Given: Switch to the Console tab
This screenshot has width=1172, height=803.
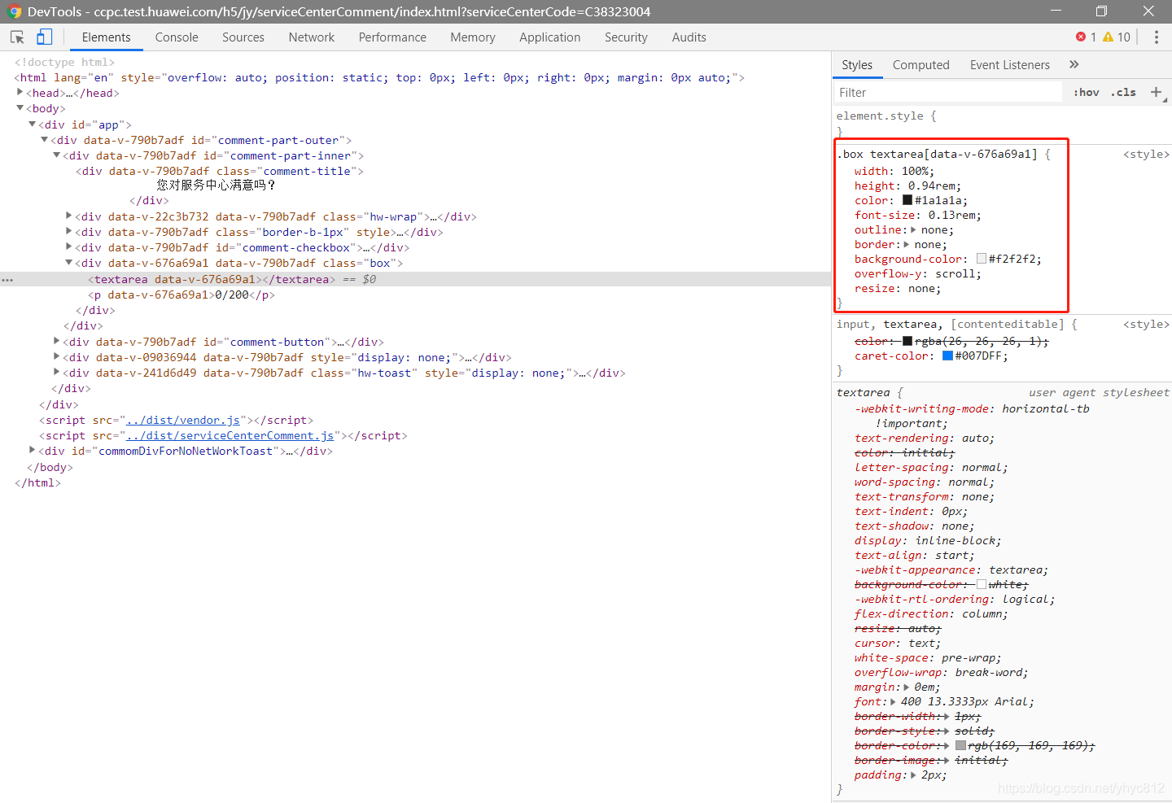Looking at the screenshot, I should coord(177,37).
